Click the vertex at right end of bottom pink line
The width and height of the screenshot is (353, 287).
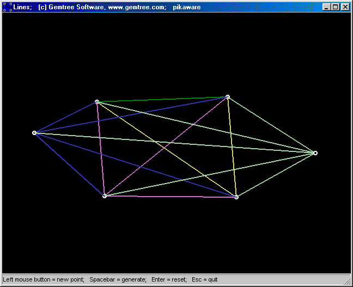(x=236, y=197)
